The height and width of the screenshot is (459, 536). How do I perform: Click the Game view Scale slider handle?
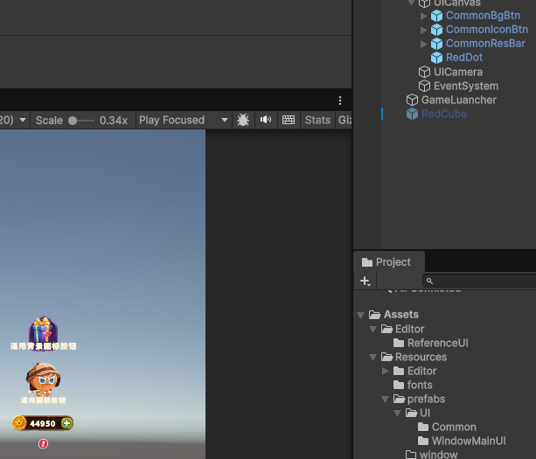click(x=73, y=121)
